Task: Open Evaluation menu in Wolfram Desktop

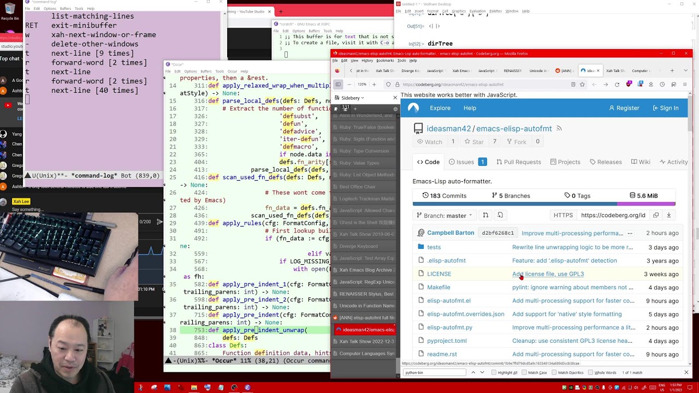Action: tap(477, 11)
